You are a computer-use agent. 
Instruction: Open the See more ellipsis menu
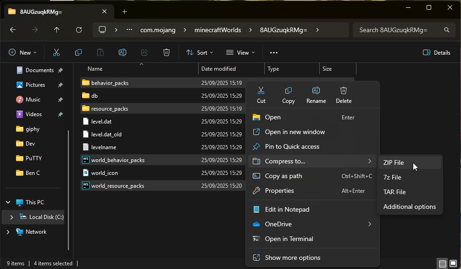pos(274,53)
